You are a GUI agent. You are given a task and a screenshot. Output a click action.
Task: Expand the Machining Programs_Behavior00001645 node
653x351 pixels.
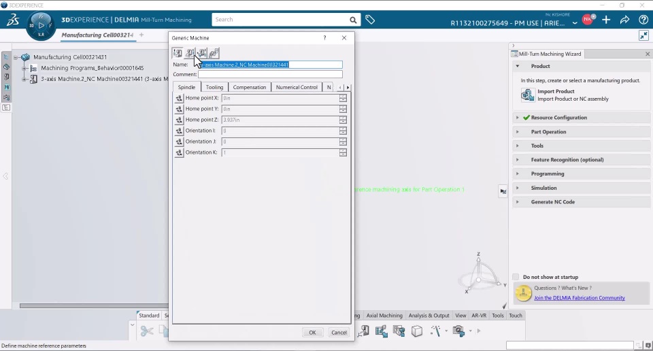pyautogui.click(x=24, y=68)
